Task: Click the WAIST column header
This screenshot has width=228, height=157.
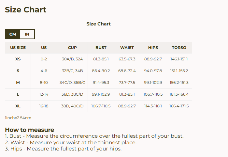Action: [x=127, y=48]
